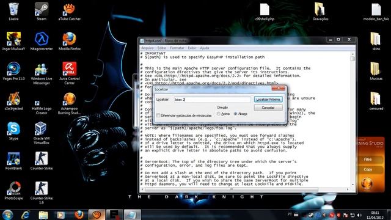Select the Windows Live Messenger shortcut
Screen dimensions: 391x220
42,73
